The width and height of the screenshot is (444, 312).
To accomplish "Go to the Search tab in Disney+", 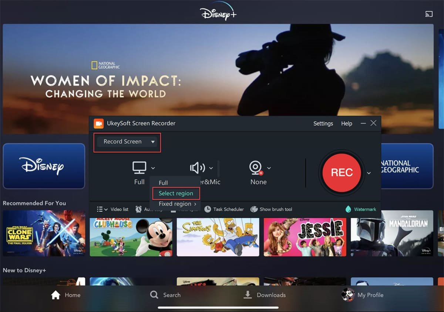I will click(165, 295).
